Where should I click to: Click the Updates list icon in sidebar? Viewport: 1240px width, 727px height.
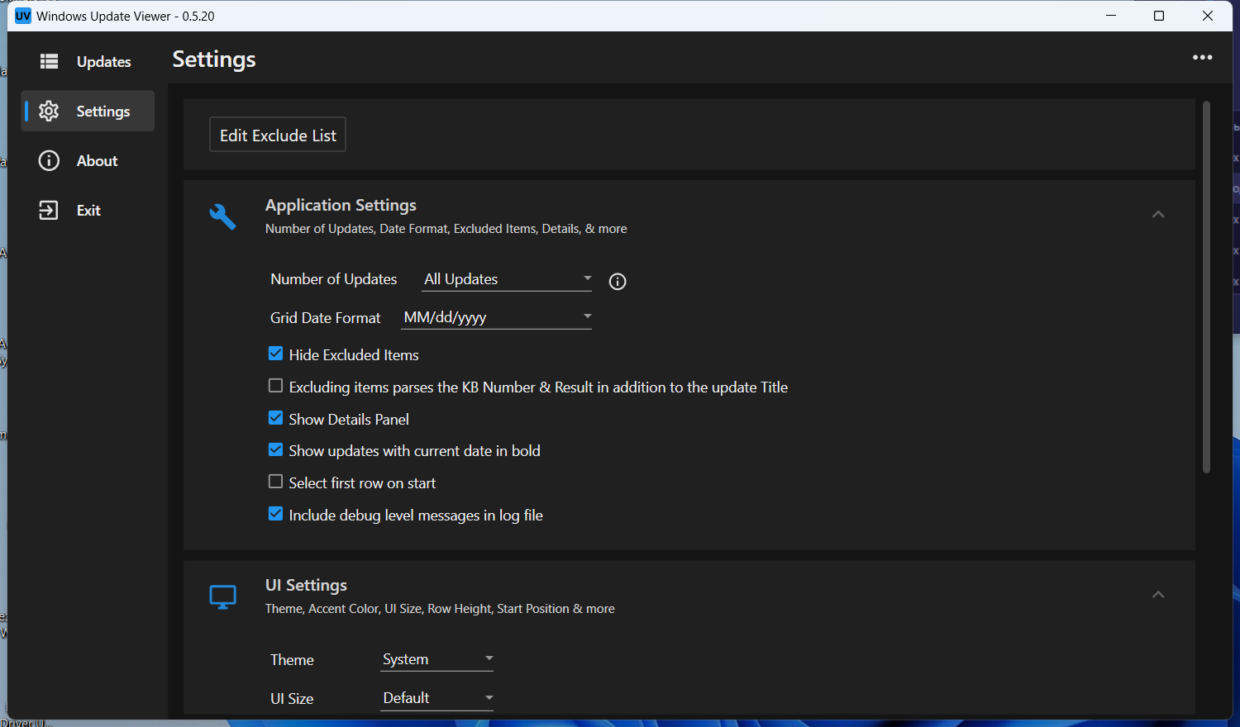(x=49, y=61)
